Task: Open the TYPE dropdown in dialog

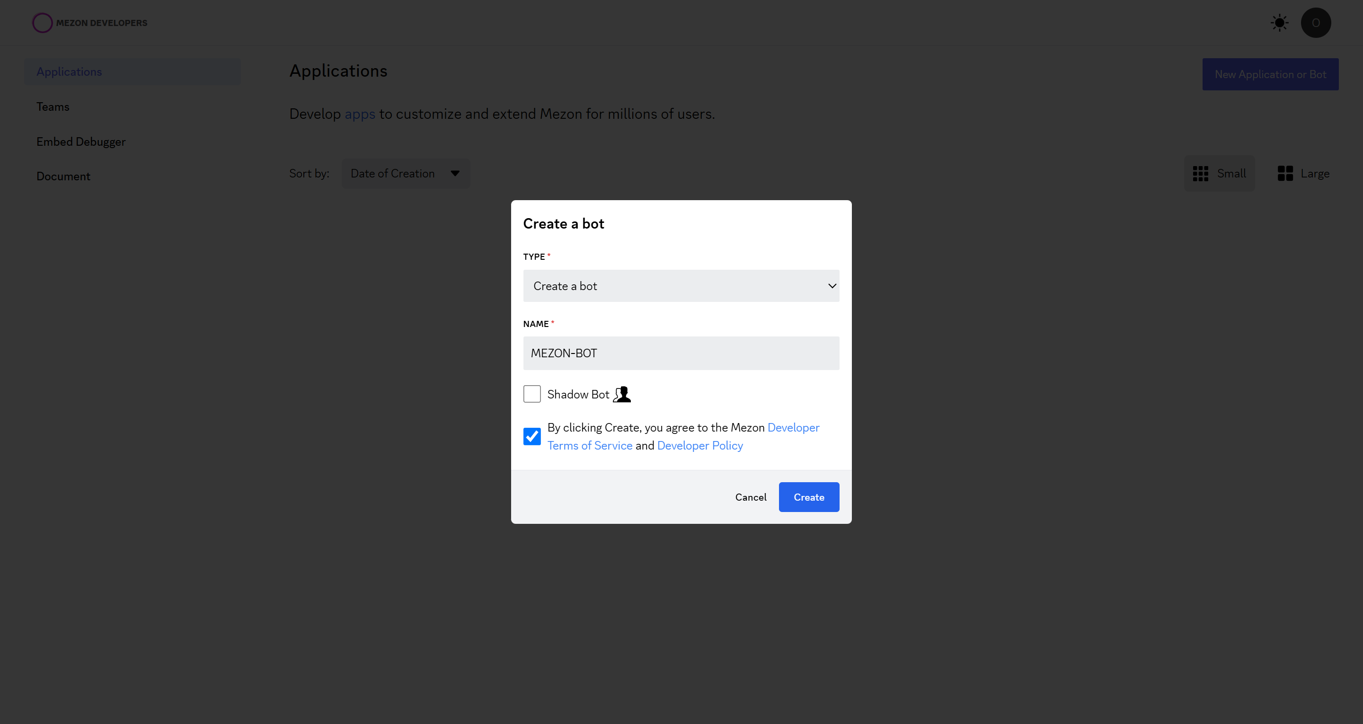Action: pos(681,286)
